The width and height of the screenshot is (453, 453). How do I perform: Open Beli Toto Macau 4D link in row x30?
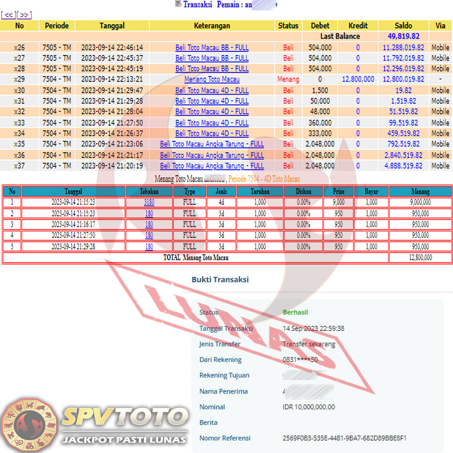point(212,90)
